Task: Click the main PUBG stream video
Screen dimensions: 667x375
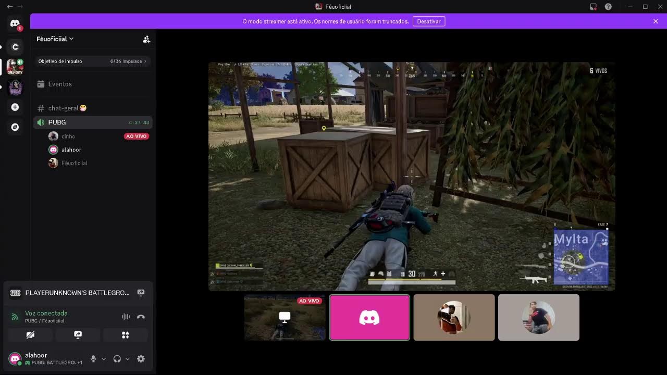Action: (412, 176)
